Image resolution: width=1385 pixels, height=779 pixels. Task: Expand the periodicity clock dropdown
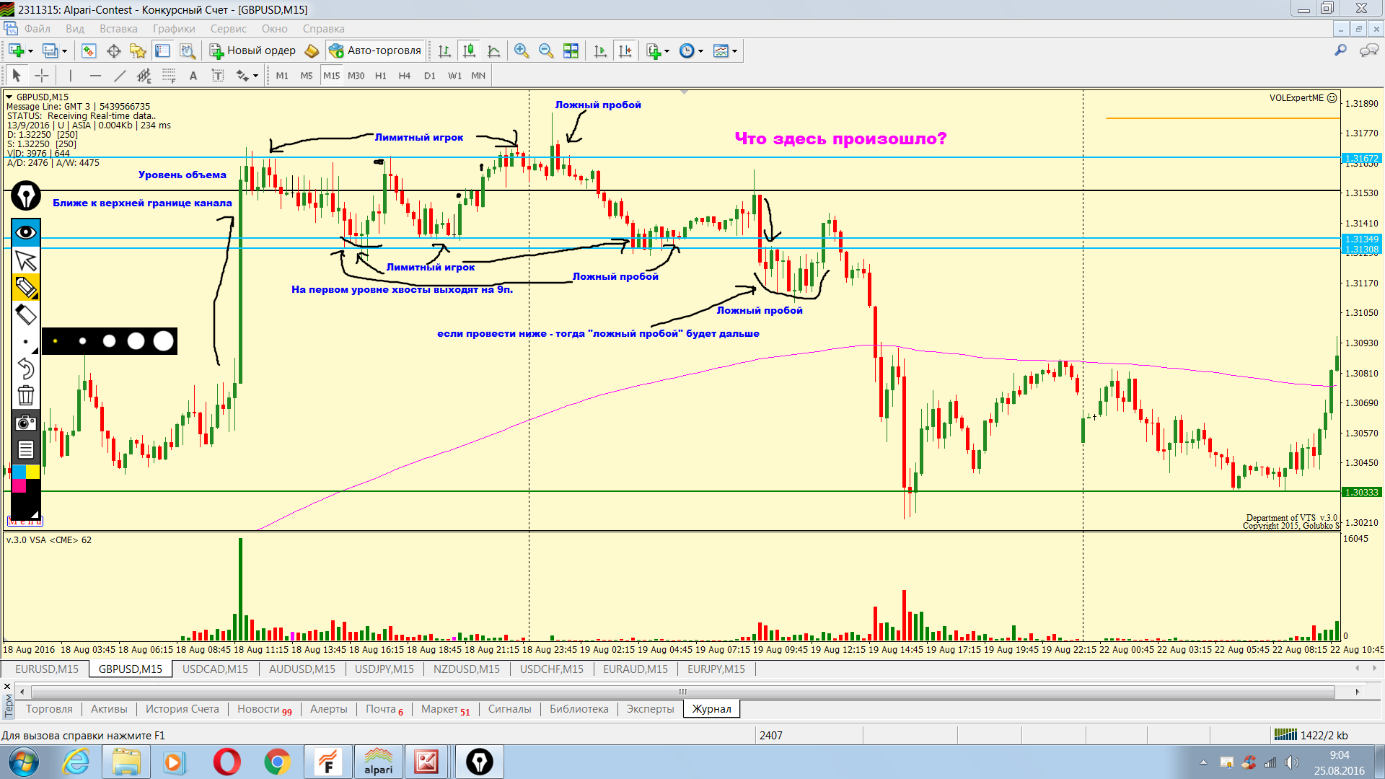(x=700, y=51)
